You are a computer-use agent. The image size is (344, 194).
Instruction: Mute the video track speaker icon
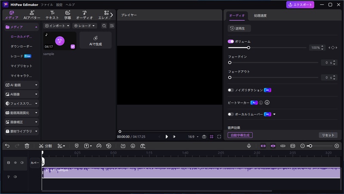click(x=22, y=163)
